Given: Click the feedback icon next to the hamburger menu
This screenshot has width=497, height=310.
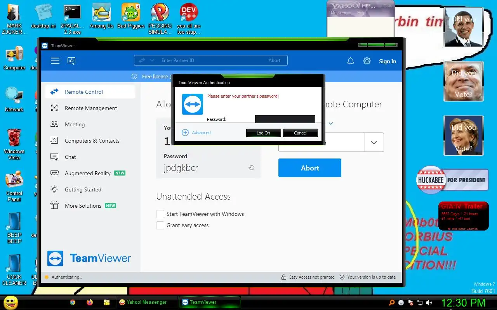Looking at the screenshot, I should click(x=71, y=61).
